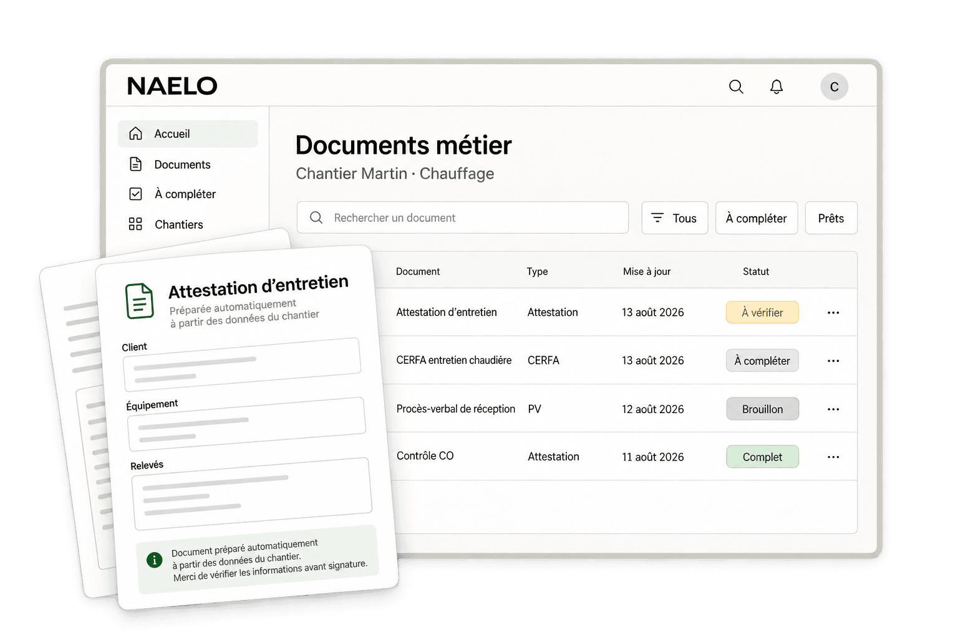Image resolution: width=958 pixels, height=638 pixels.
Task: Click the NAELO logo
Action: pyautogui.click(x=172, y=86)
